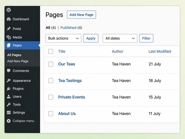Open the Our Teas page
This screenshot has width=185, height=139.
pyautogui.click(x=67, y=64)
